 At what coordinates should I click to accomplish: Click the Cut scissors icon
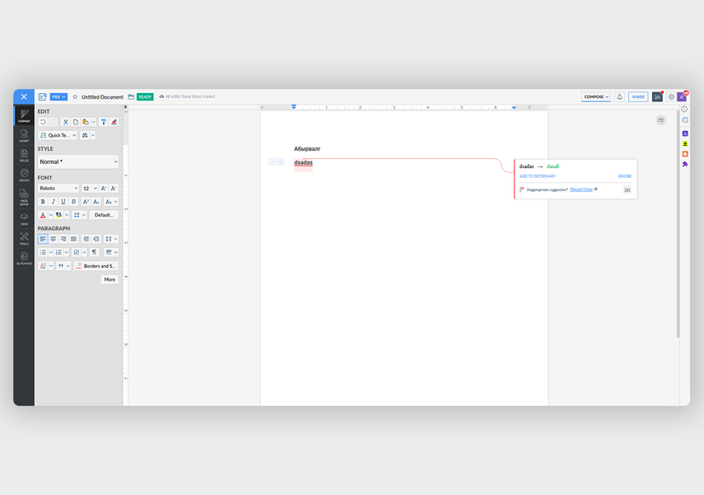point(65,122)
